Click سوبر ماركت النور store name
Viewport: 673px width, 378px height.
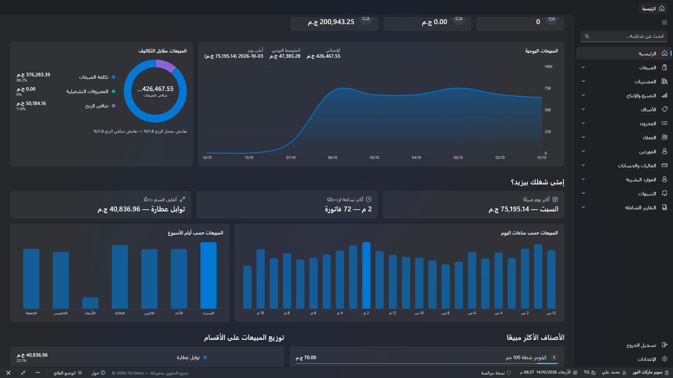coord(651,372)
